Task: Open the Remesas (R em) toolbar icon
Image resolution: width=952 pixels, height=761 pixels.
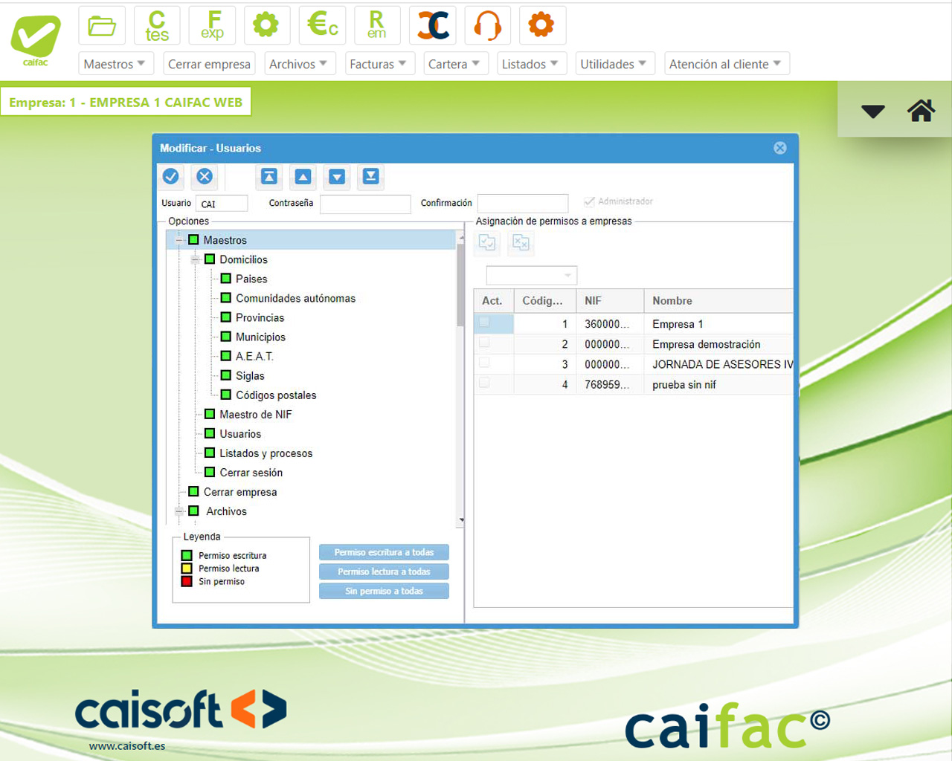Action: point(377,25)
